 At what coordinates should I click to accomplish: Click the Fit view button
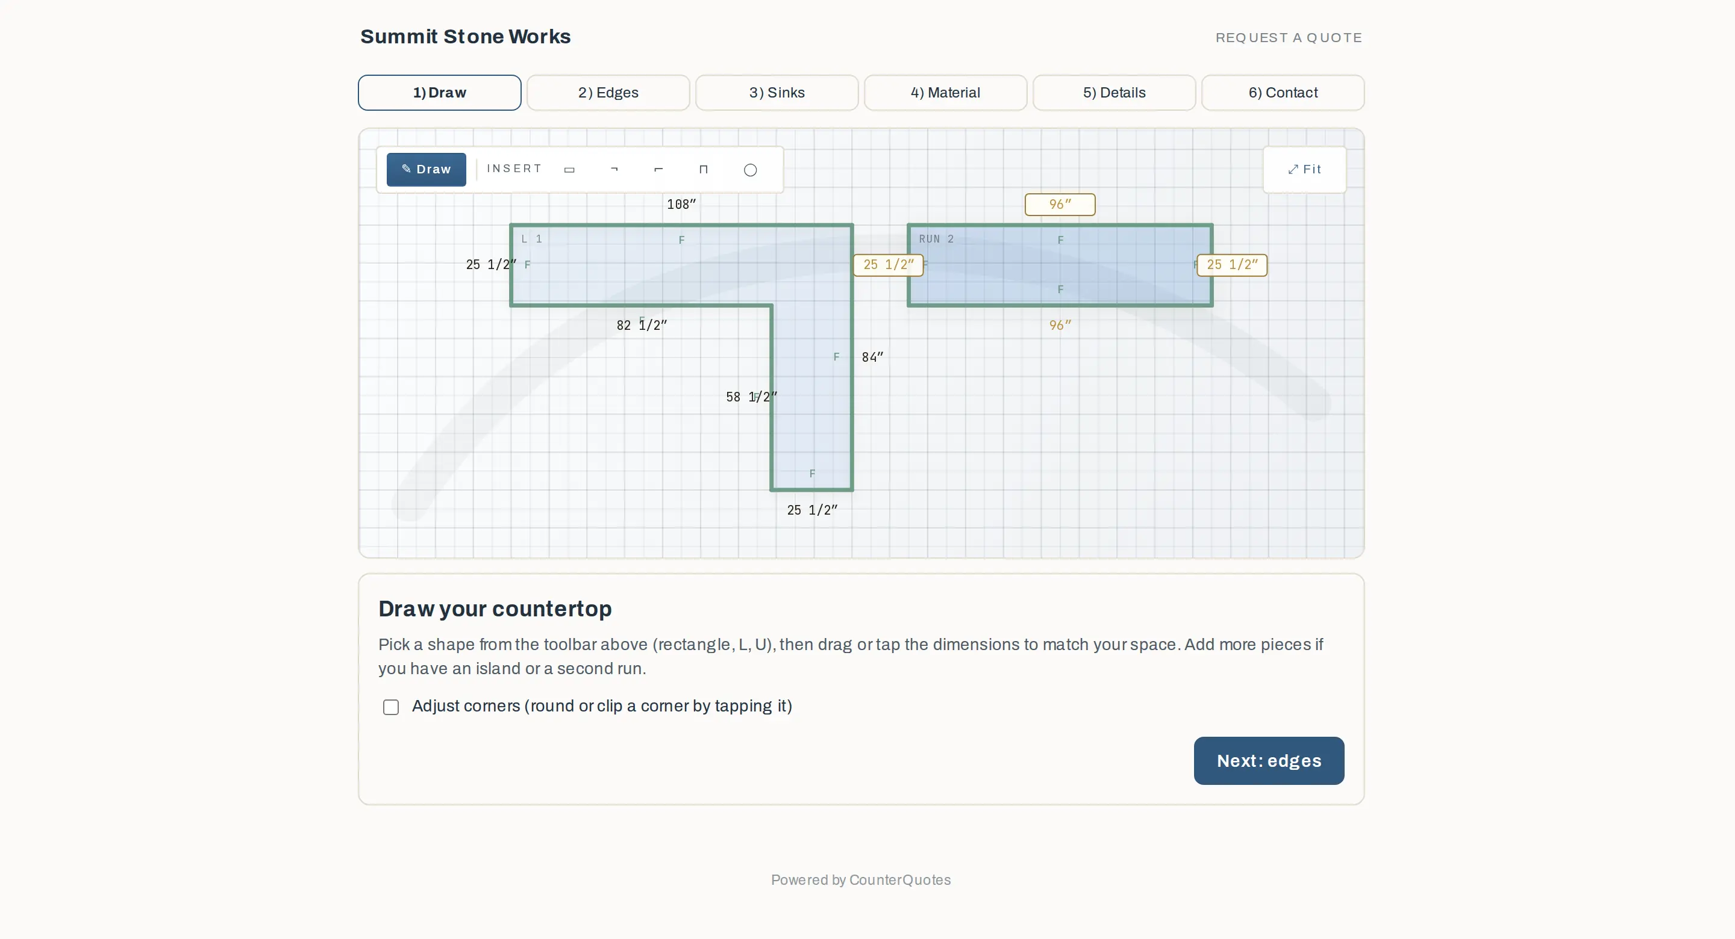pyautogui.click(x=1304, y=170)
